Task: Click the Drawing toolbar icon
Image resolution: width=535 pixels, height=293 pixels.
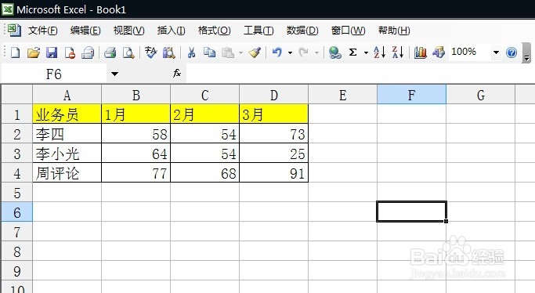Action: tap(439, 52)
